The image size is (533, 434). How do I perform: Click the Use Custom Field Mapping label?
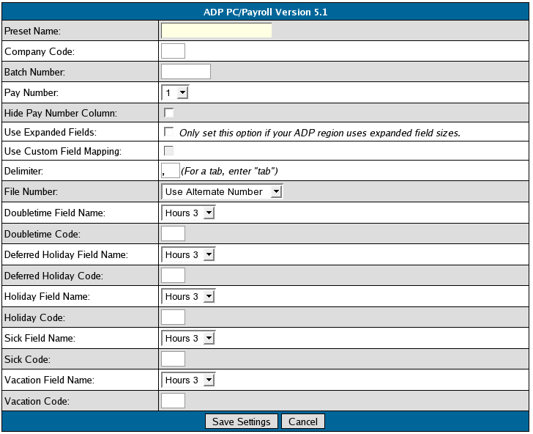tap(63, 151)
